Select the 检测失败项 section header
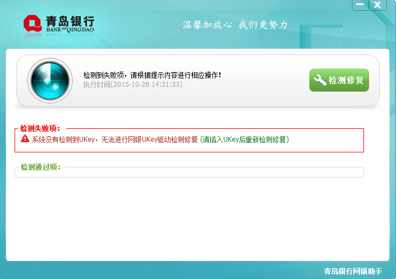396x279 pixels. pyautogui.click(x=40, y=128)
